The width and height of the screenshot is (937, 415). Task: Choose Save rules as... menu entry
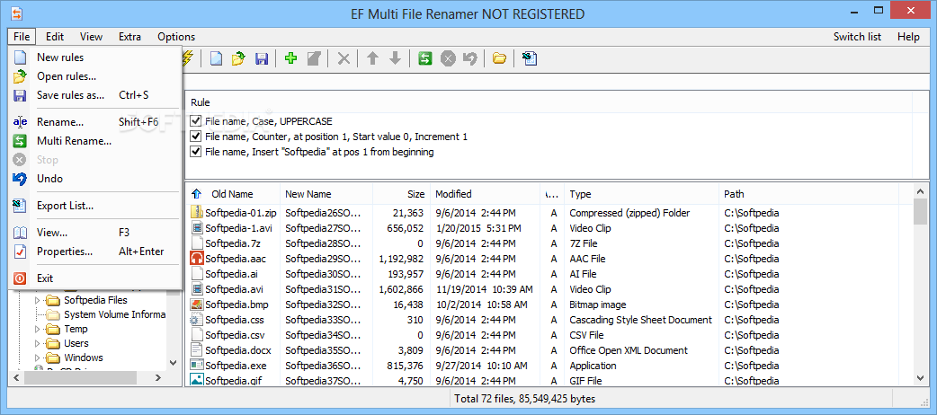(x=95, y=95)
